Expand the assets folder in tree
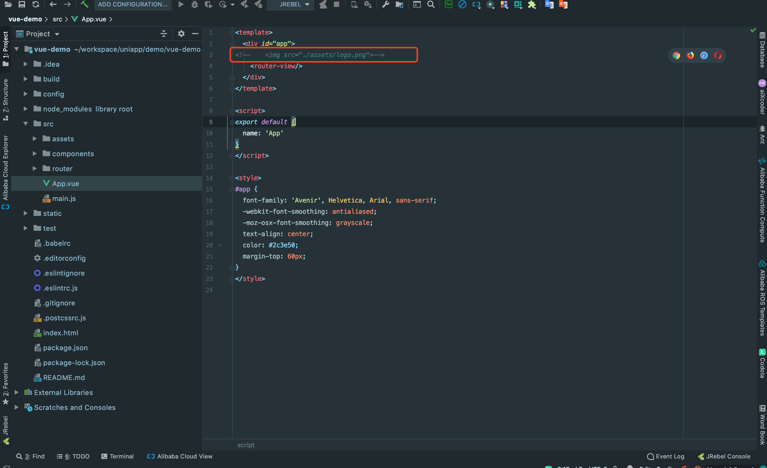 click(35, 139)
